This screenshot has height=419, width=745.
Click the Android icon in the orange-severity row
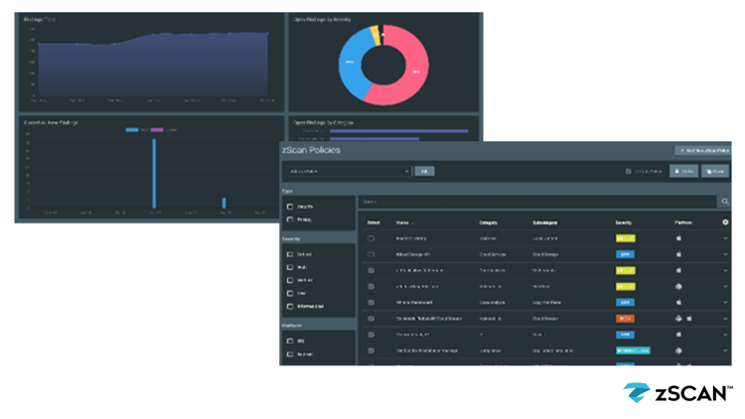point(678,319)
